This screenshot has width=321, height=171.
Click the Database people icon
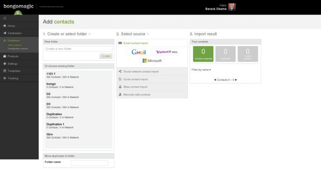[x=5, y=40]
